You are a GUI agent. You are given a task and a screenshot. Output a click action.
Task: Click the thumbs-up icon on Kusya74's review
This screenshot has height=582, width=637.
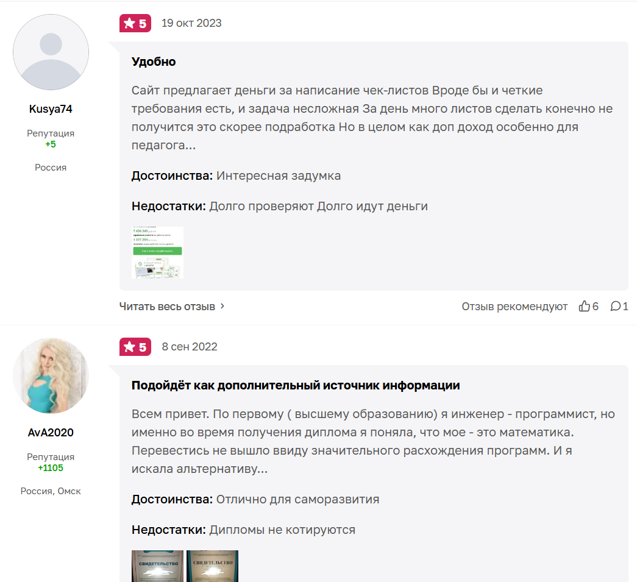click(x=585, y=307)
